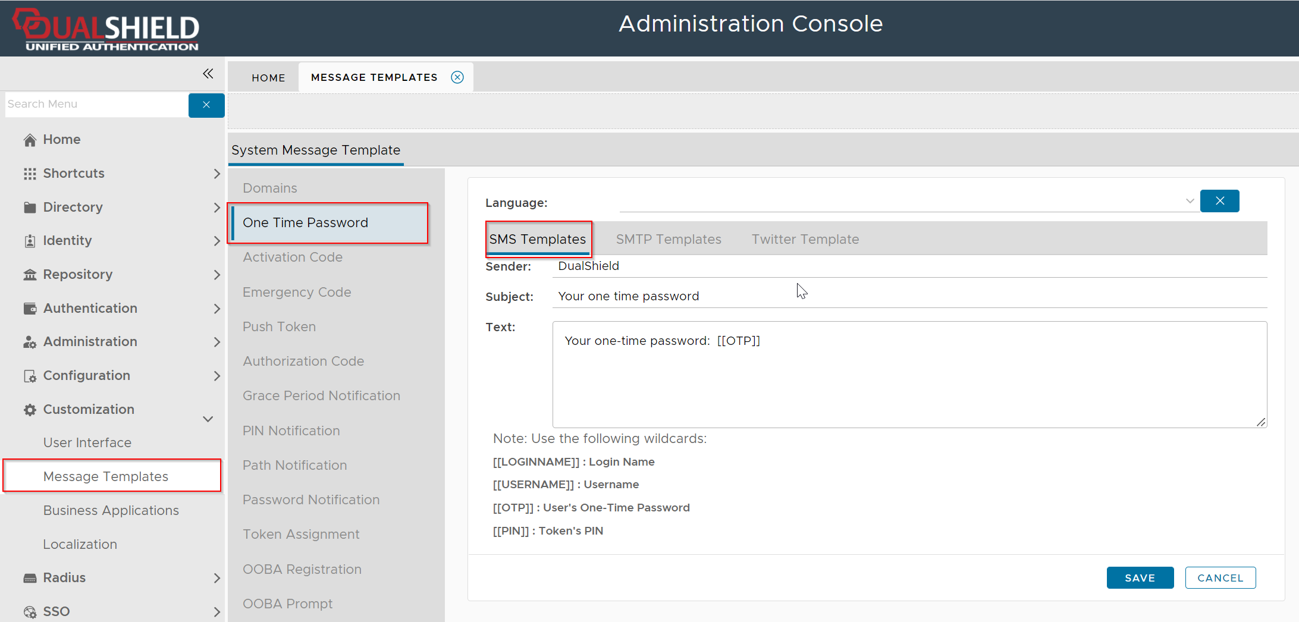
Task: Collapse the sidebar with double-chevron icon
Action: (x=208, y=74)
